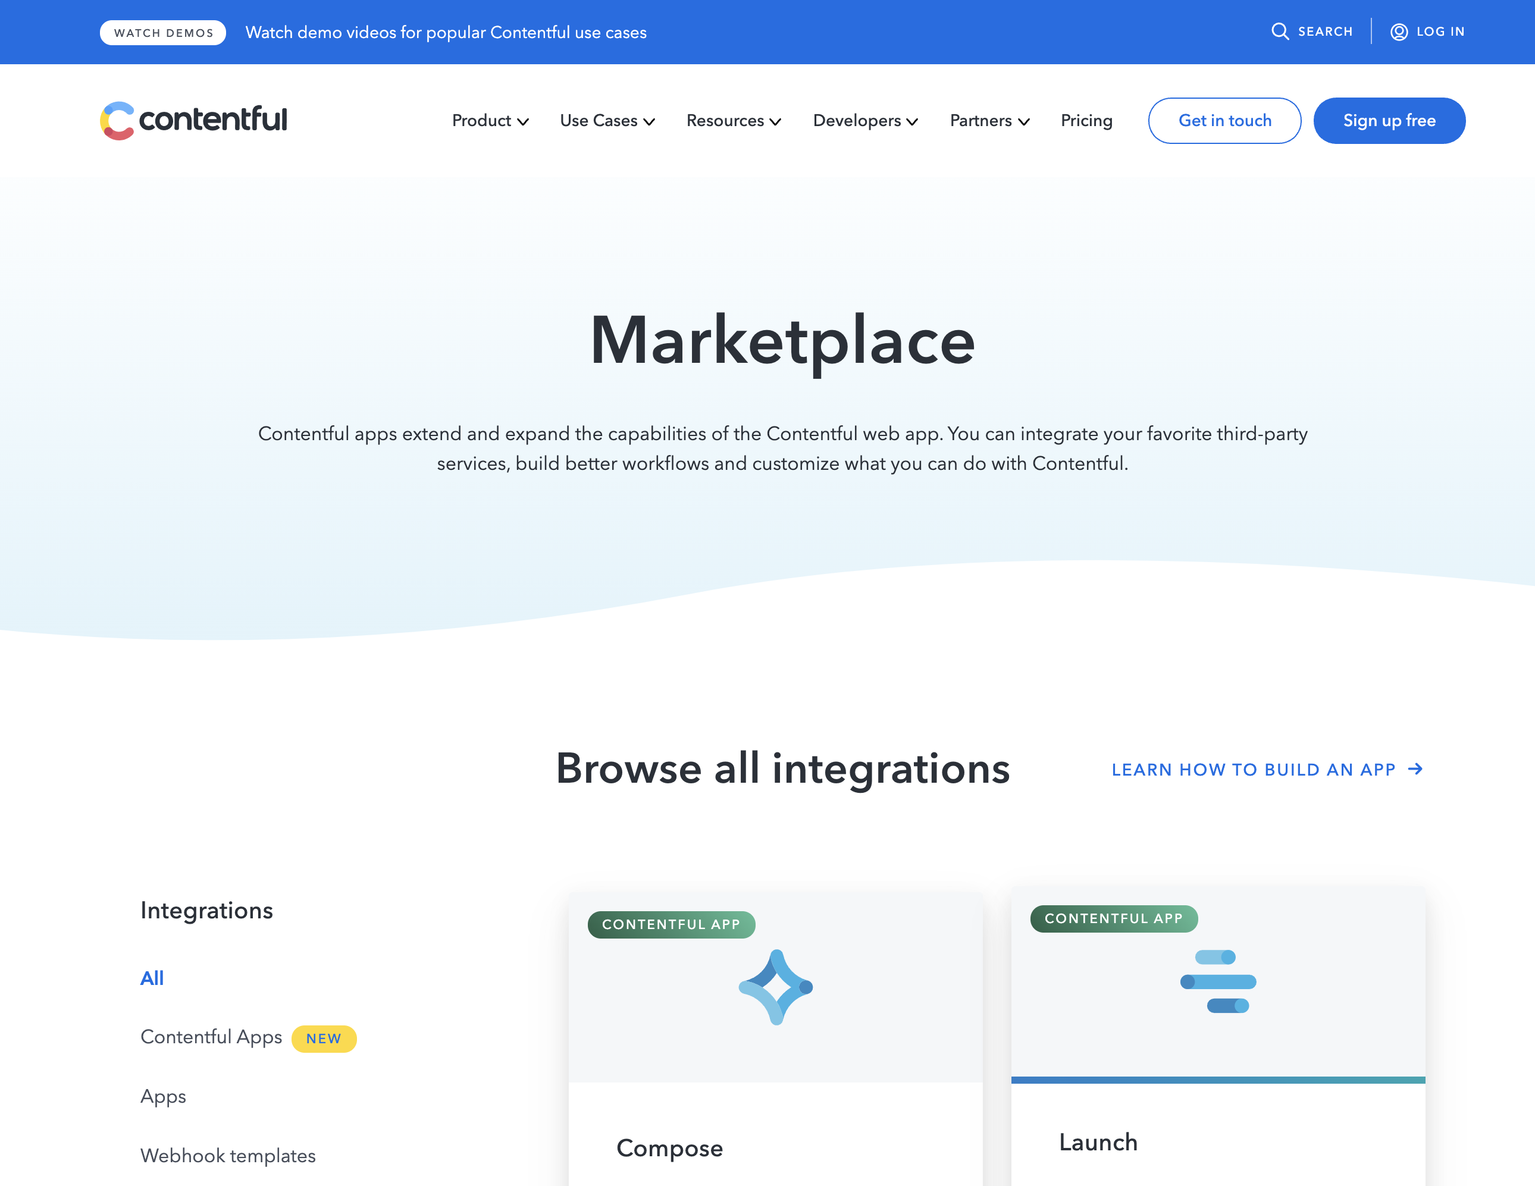Image resolution: width=1535 pixels, height=1186 pixels.
Task: Select the Contentful logo to go home
Action: click(x=193, y=120)
